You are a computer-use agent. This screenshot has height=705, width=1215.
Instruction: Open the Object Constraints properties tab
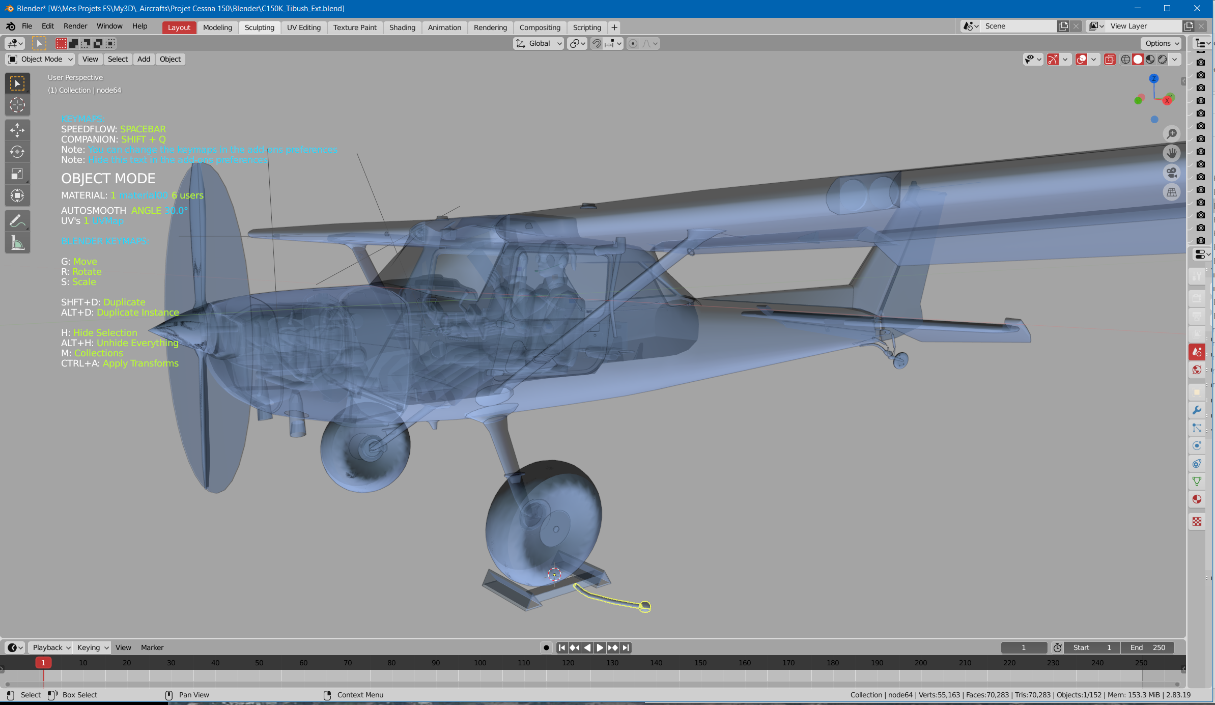tap(1197, 464)
